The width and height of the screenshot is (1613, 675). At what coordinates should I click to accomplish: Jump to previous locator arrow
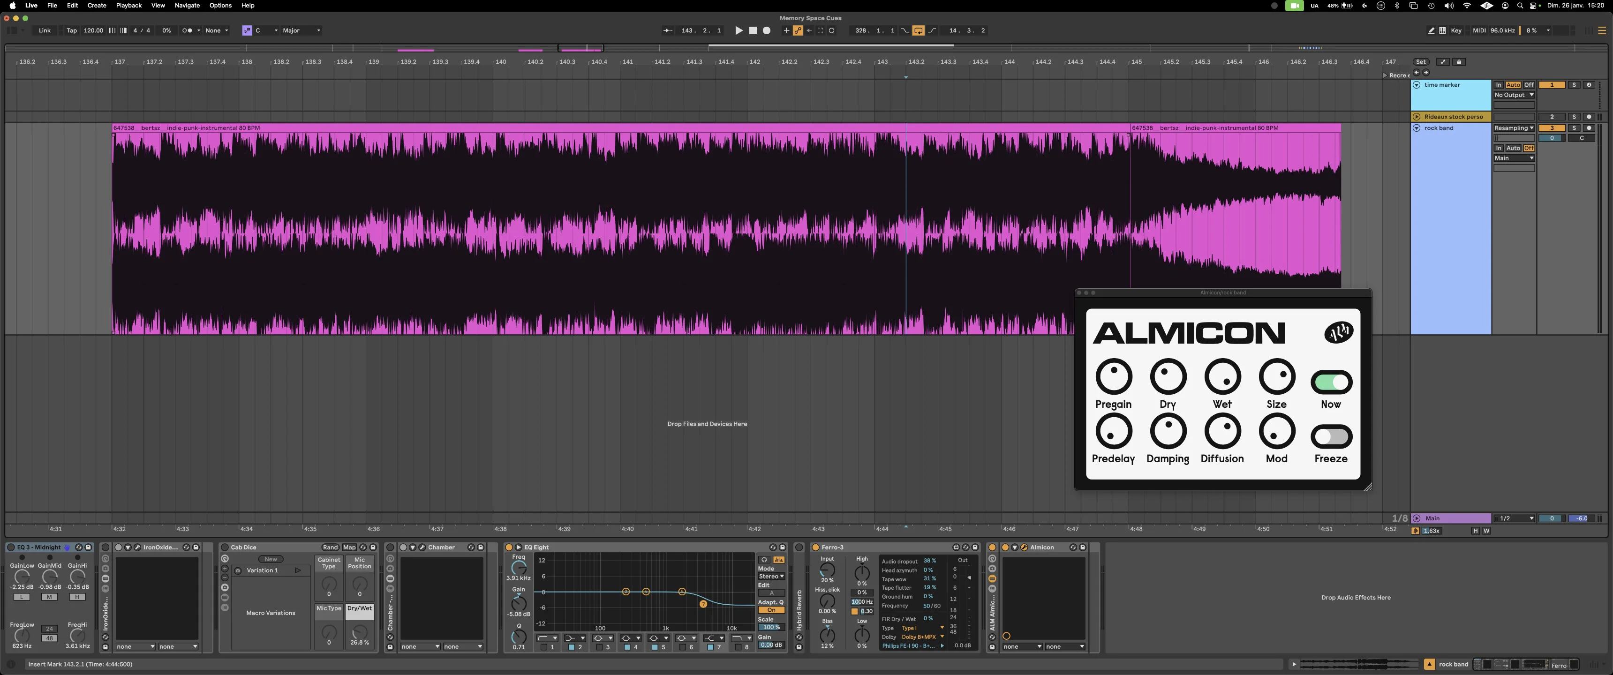pyautogui.click(x=1417, y=73)
